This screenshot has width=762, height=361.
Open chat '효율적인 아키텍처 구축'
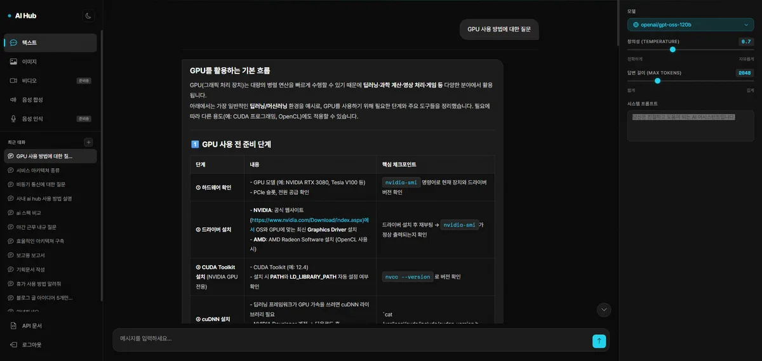point(50,241)
